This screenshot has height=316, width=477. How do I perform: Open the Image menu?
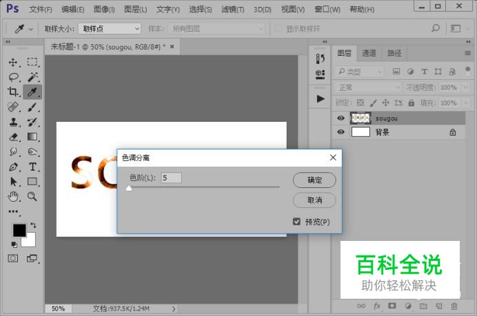coord(104,10)
